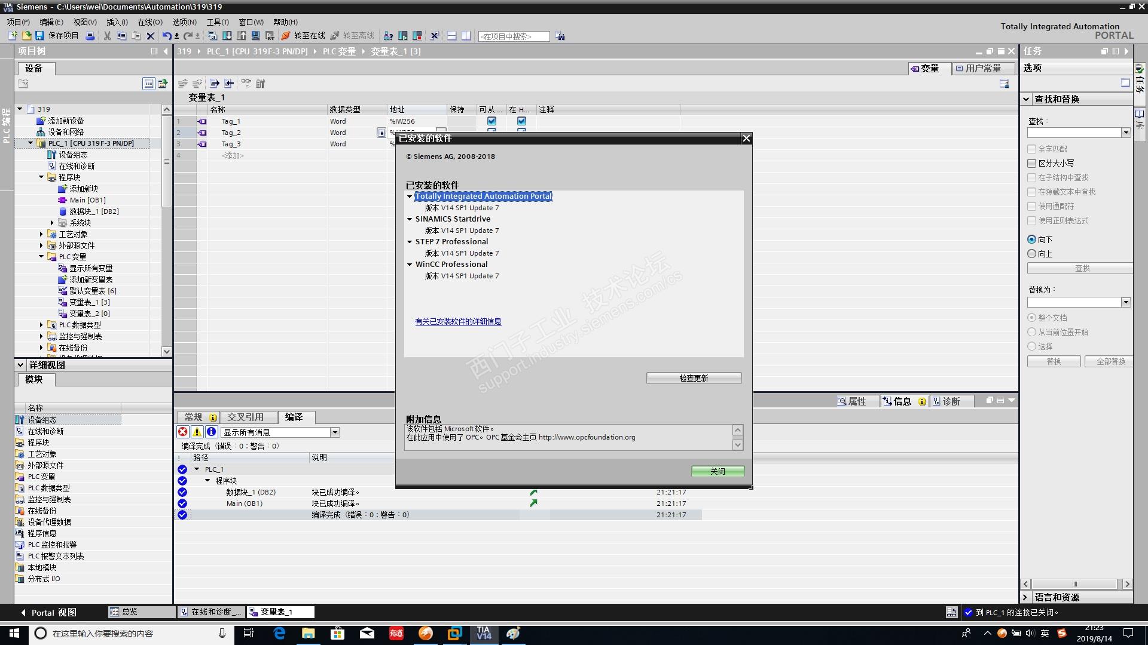Open the 在线(O) menu
The height and width of the screenshot is (645, 1148).
tap(149, 22)
